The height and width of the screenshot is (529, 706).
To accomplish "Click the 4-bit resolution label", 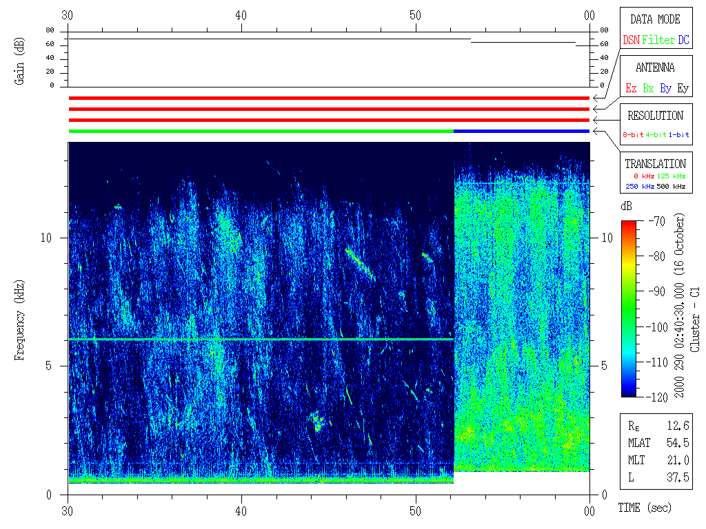I will click(x=656, y=135).
